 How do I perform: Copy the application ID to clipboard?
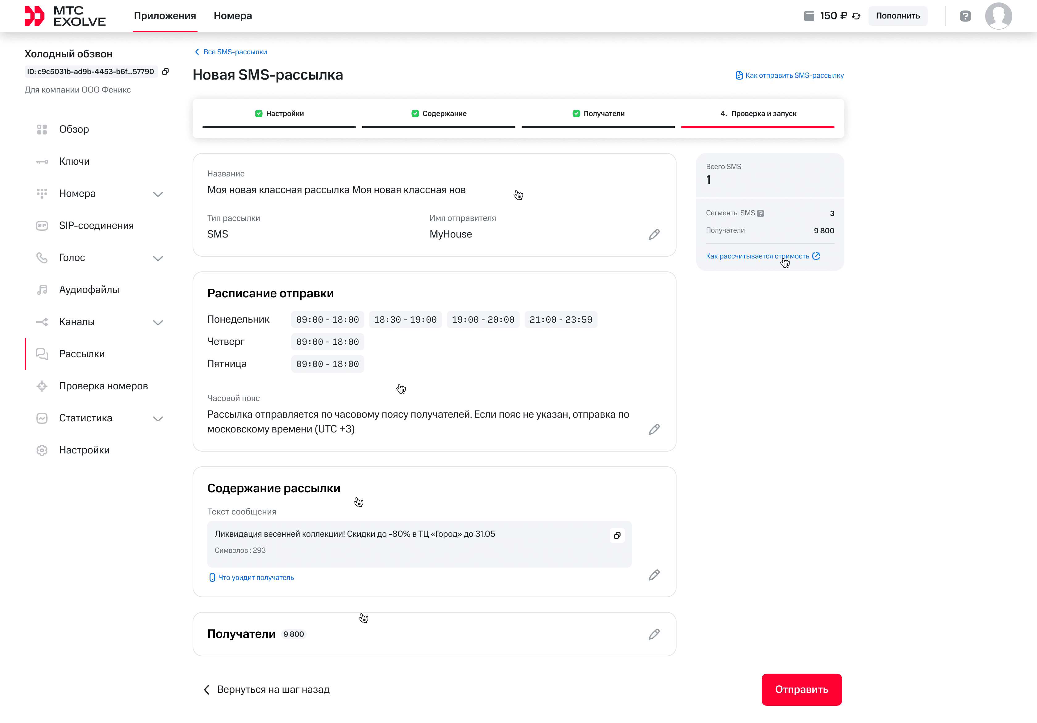pos(165,71)
